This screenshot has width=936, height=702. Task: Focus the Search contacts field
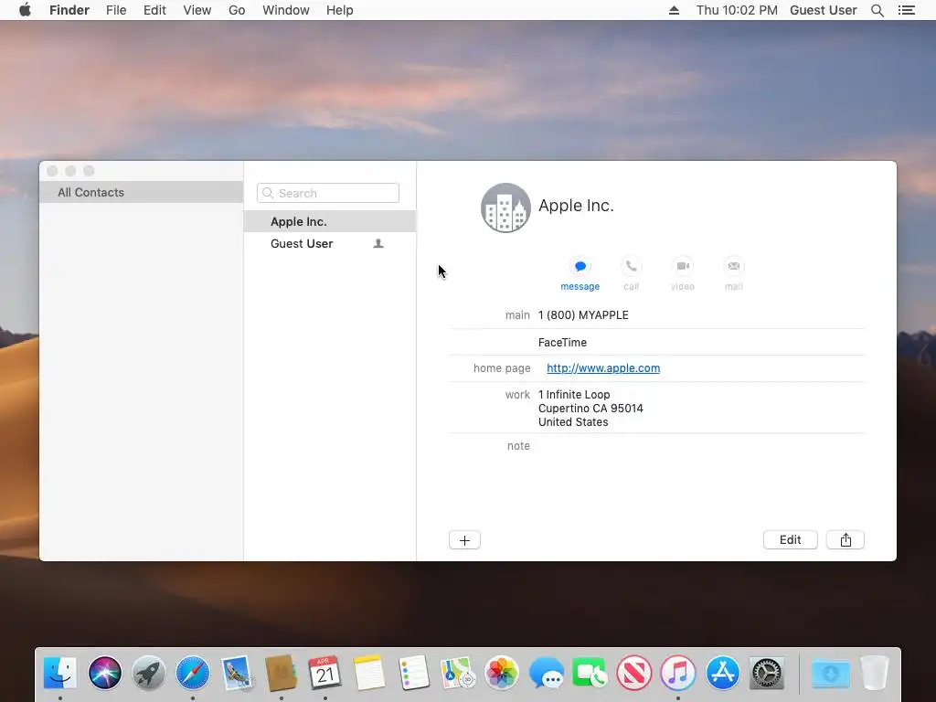pyautogui.click(x=328, y=193)
